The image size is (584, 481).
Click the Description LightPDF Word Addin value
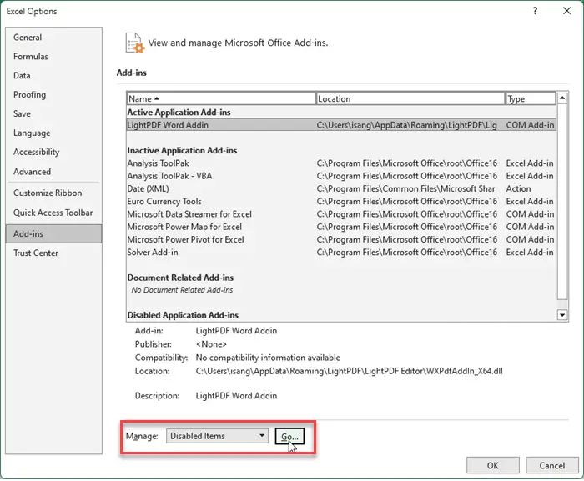[236, 395]
